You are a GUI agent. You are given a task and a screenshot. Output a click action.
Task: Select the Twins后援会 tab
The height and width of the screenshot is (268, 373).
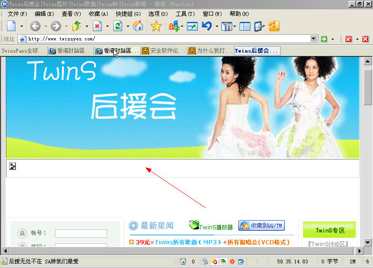click(257, 51)
